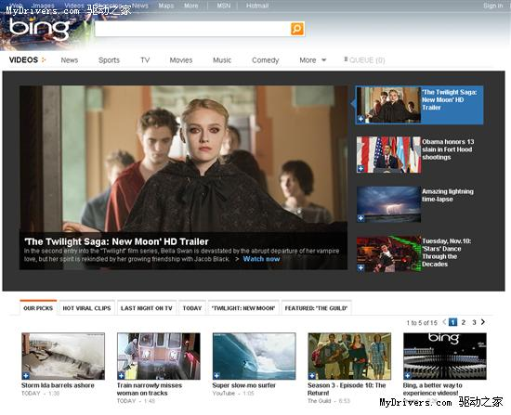Image resolution: width=511 pixels, height=415 pixels.
Task: Add Storm Ida barrels ashore to queue
Action: (26, 376)
